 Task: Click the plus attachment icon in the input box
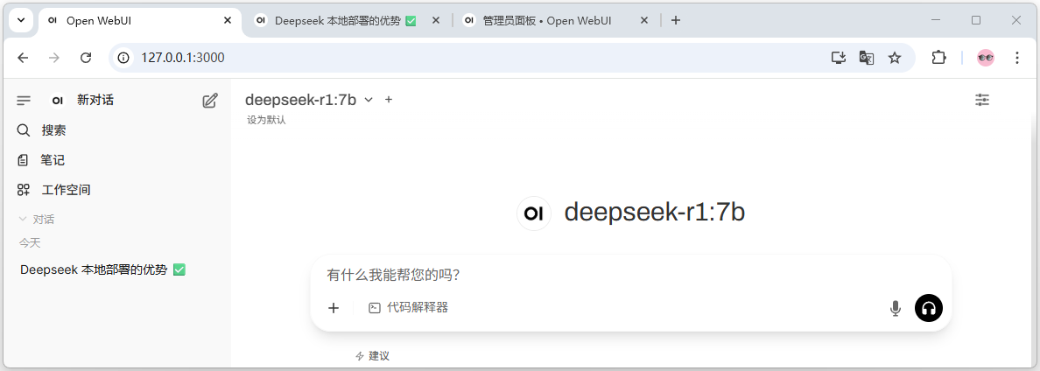tap(334, 307)
